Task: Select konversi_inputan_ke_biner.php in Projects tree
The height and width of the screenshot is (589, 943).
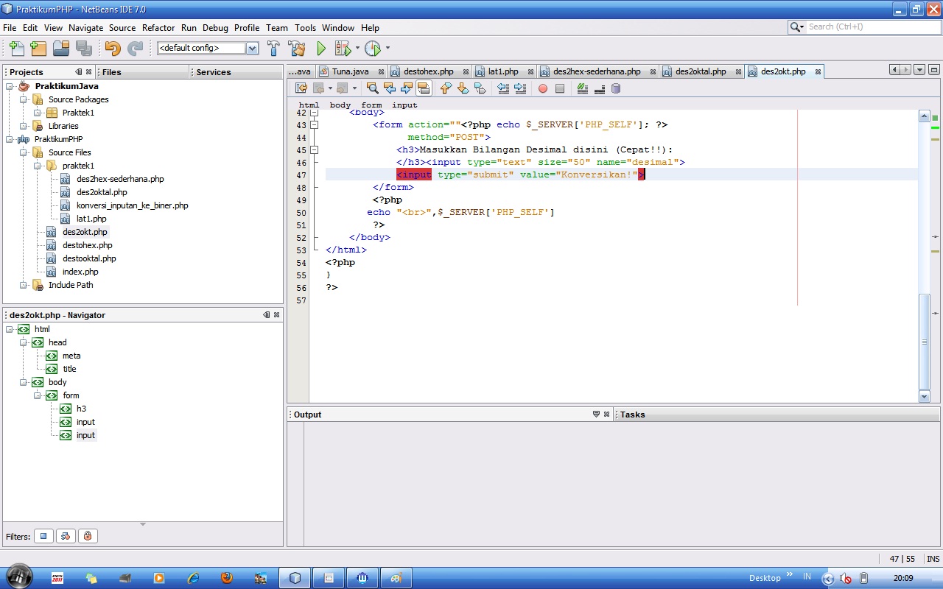Action: 133,205
